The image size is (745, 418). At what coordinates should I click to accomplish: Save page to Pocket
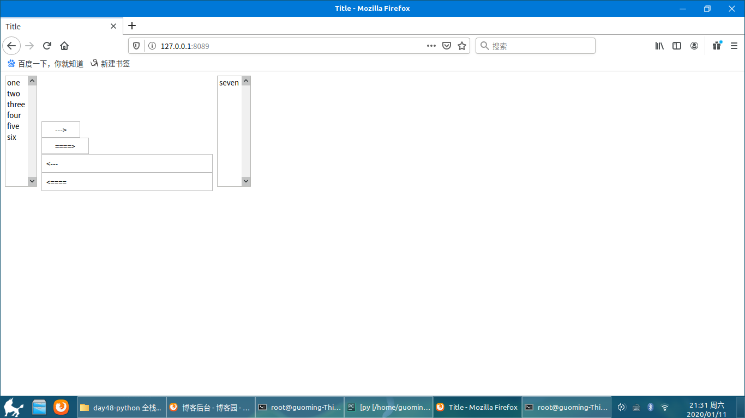coord(447,46)
